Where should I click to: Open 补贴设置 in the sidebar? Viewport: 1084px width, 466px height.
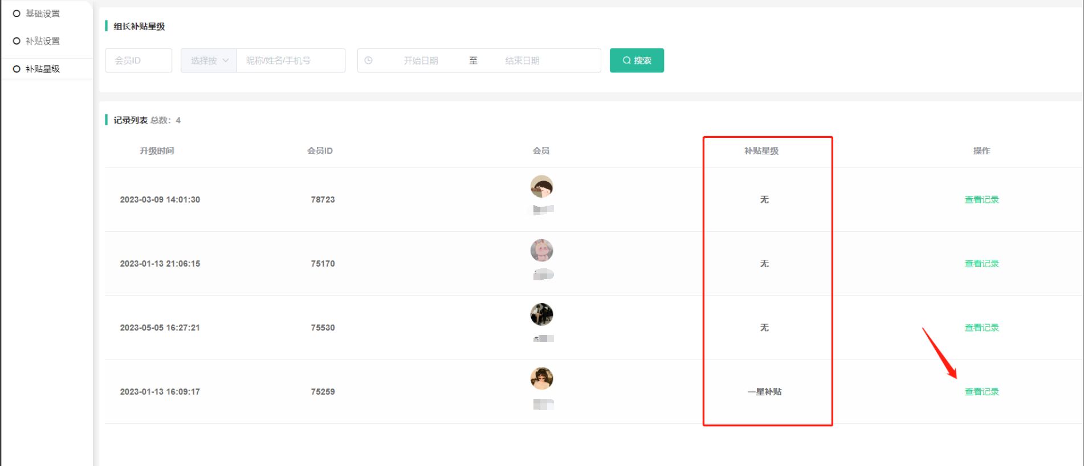pos(43,41)
